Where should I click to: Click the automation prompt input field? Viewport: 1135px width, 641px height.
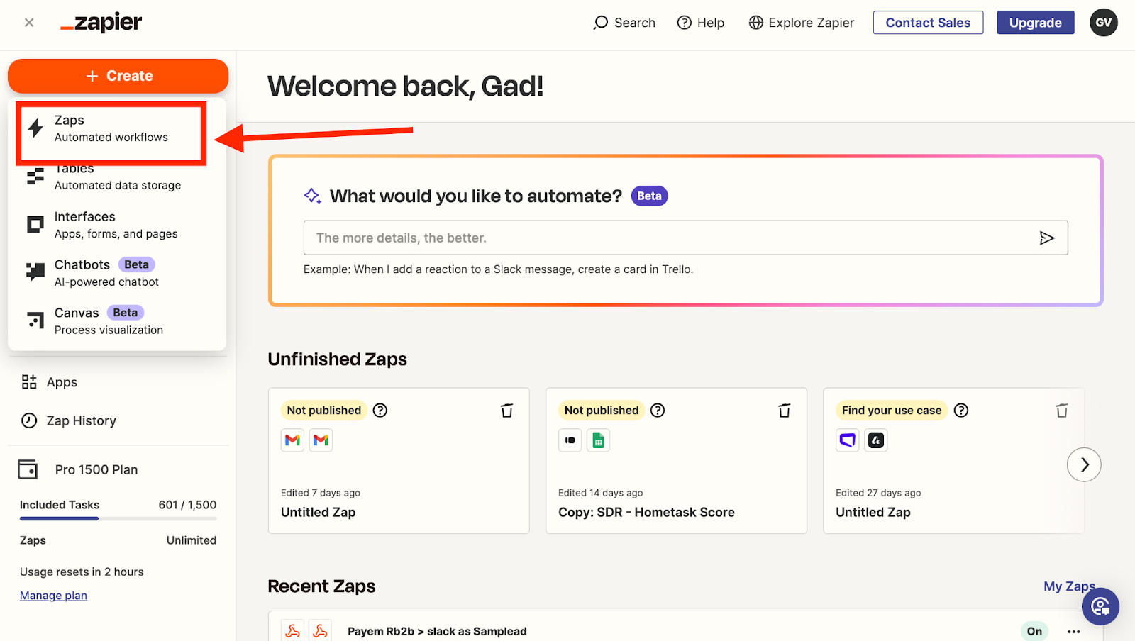coord(685,238)
